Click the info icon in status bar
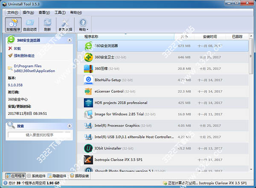Image resolution: width=256 pixels, height=188 pixels. [x=5, y=183]
